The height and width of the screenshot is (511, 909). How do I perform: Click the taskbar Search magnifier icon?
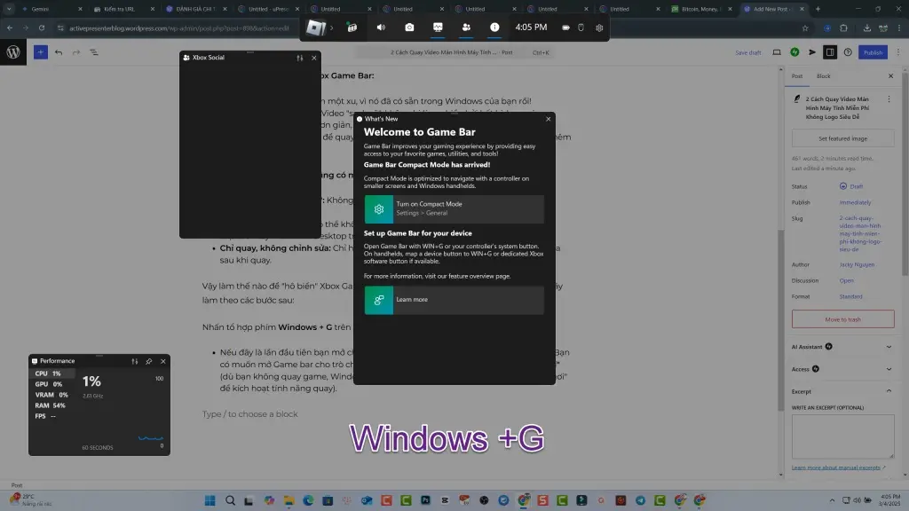(230, 500)
